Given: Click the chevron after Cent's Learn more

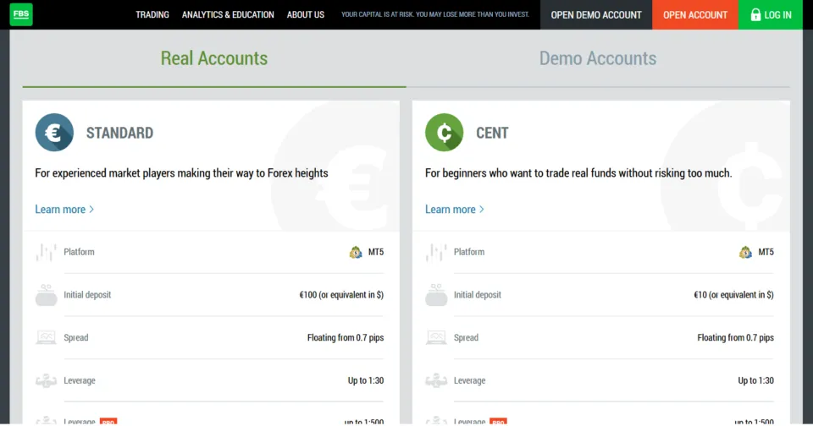Looking at the screenshot, I should click(x=482, y=209).
